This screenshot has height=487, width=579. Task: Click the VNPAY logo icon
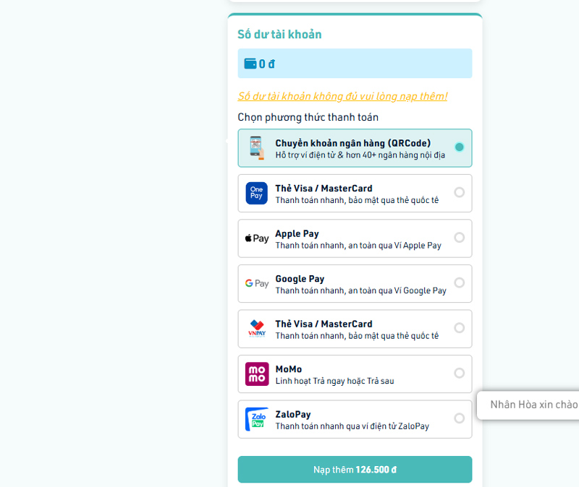point(256,329)
